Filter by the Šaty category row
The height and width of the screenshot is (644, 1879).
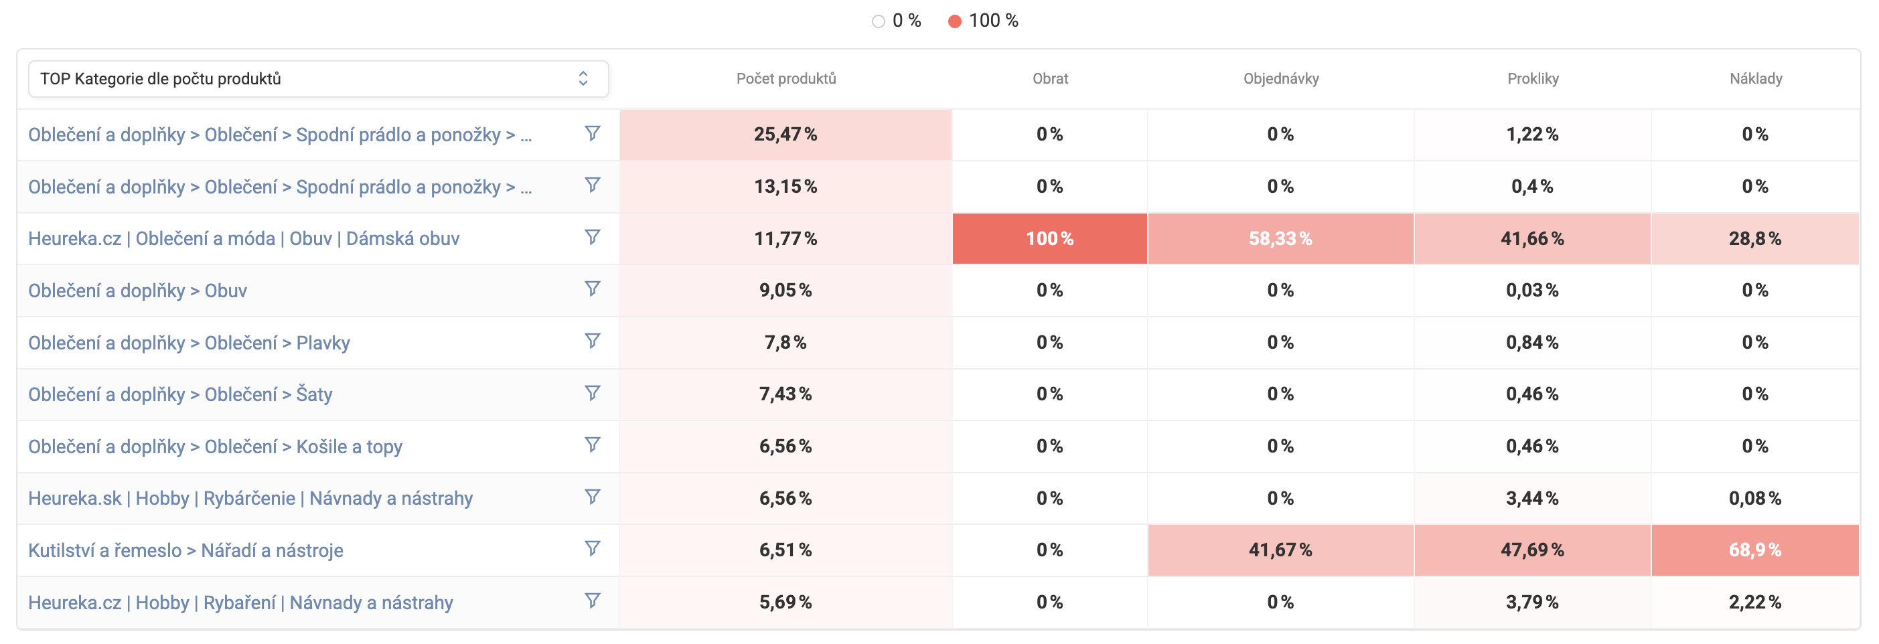coord(592,393)
